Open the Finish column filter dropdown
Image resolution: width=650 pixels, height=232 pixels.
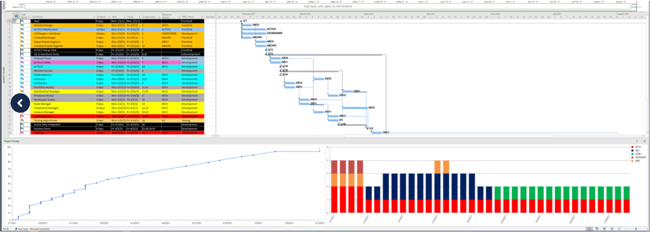pyautogui.click(x=139, y=17)
